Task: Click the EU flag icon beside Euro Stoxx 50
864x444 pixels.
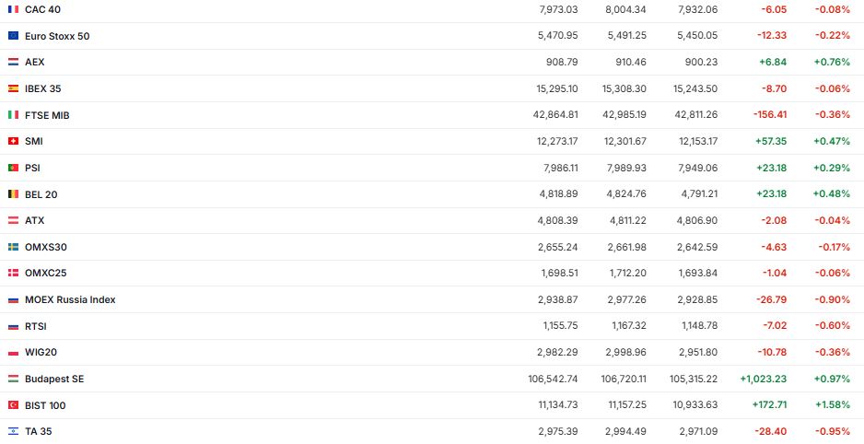Action: point(13,36)
